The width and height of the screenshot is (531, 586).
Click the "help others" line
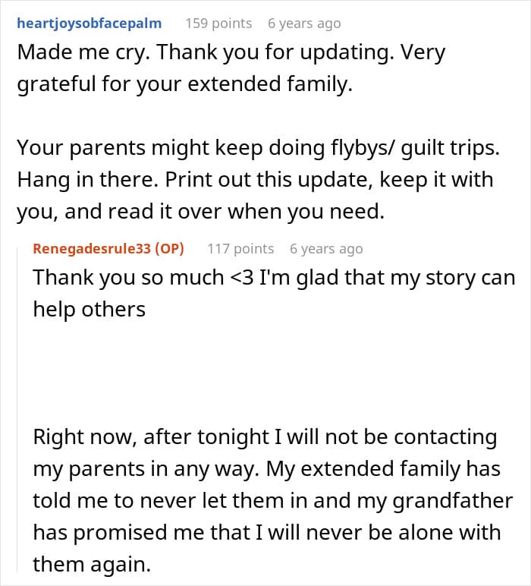(x=89, y=310)
